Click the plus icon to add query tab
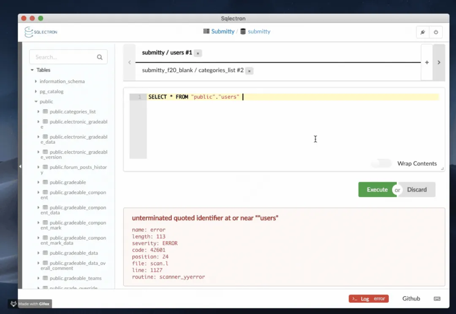 pyautogui.click(x=427, y=62)
